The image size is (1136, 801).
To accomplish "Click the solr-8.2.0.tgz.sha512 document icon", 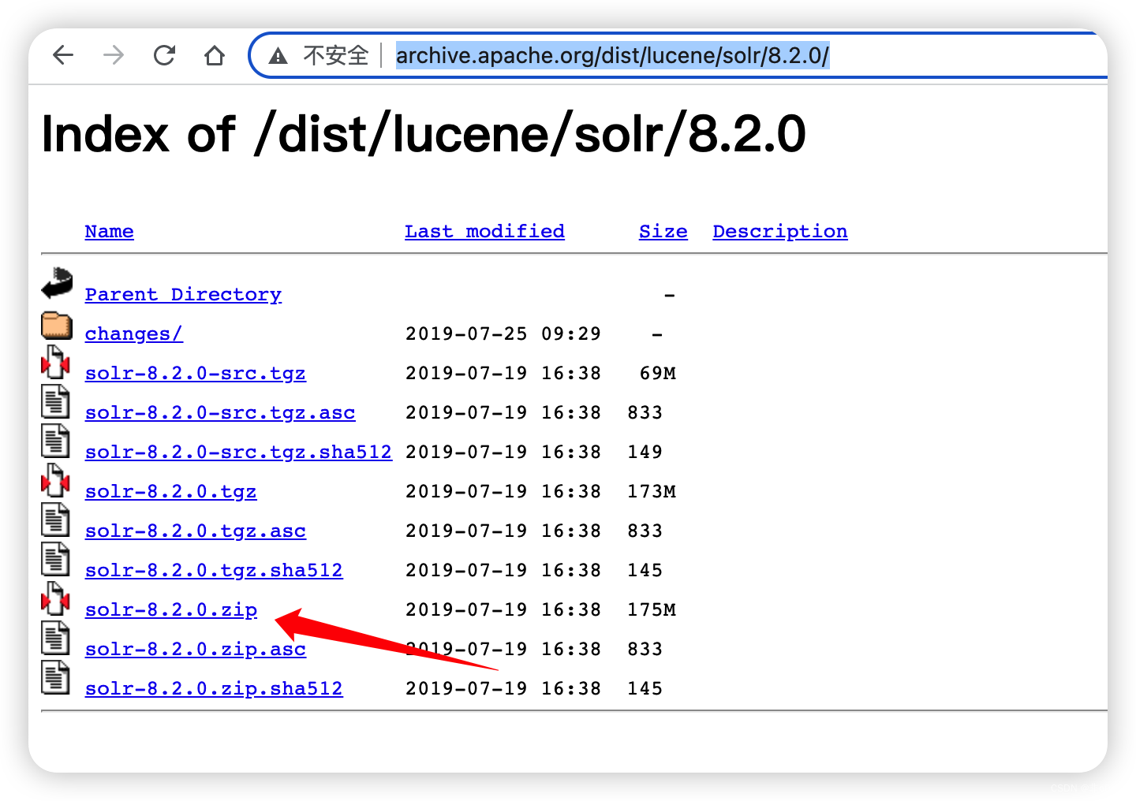I will coord(55,559).
